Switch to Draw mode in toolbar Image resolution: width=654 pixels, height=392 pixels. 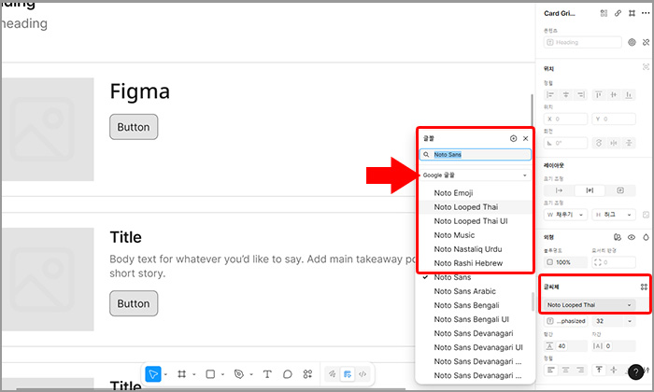[332, 374]
